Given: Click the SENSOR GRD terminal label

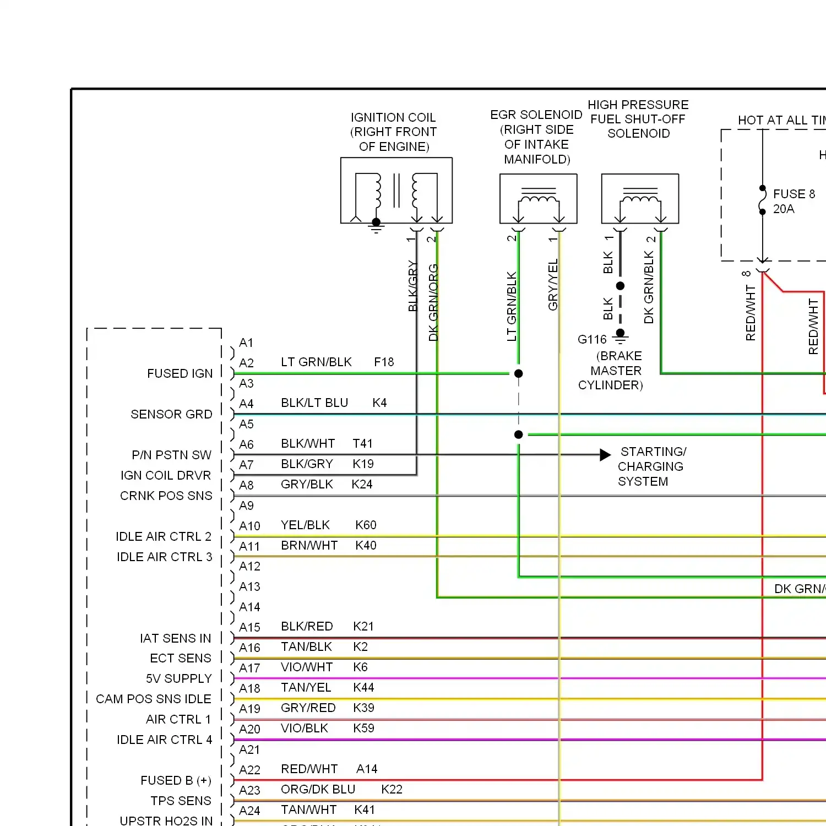Looking at the screenshot, I should pyautogui.click(x=171, y=414).
